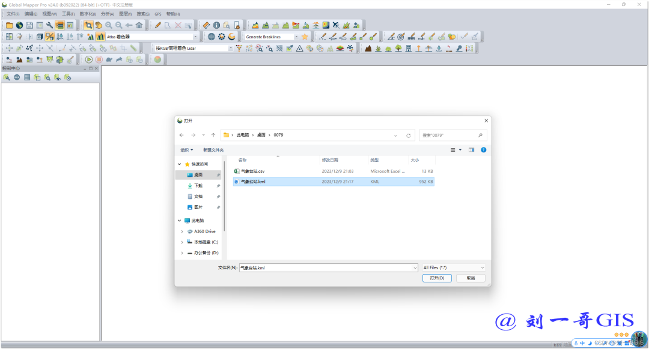Toggle the hill shading percent icon
The image size is (649, 349).
coord(50,37)
